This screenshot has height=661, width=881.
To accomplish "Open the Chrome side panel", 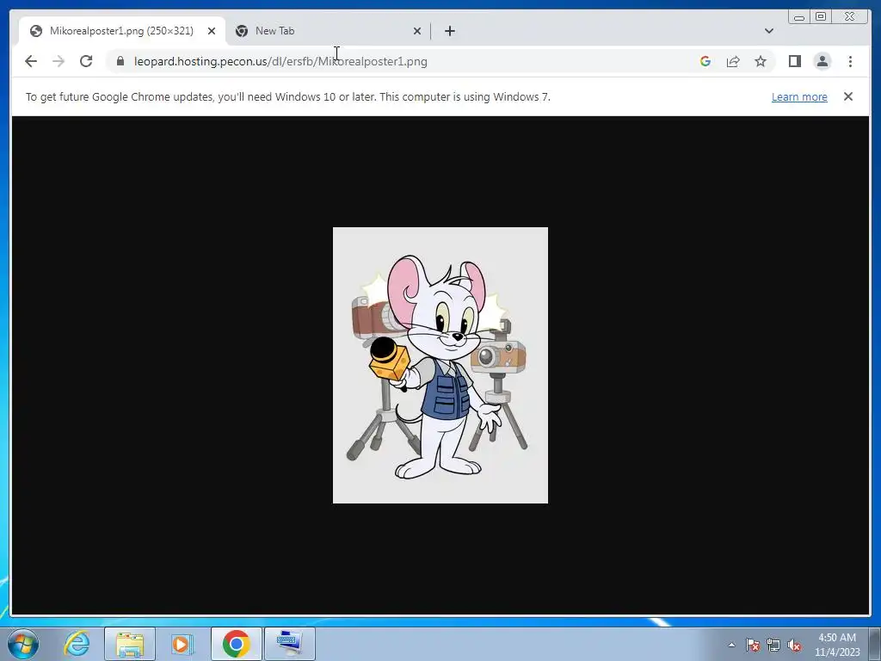I will point(794,61).
